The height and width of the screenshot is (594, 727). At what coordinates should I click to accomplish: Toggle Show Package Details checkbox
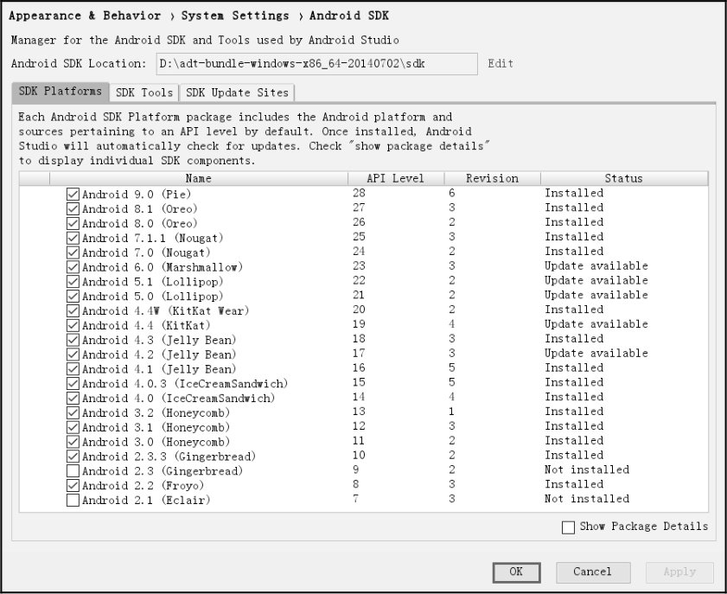568,527
